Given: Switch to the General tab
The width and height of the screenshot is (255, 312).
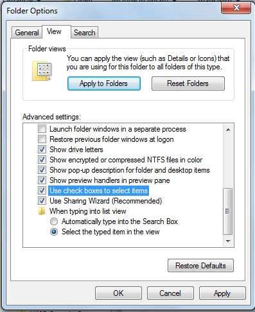Looking at the screenshot, I should click(x=27, y=33).
